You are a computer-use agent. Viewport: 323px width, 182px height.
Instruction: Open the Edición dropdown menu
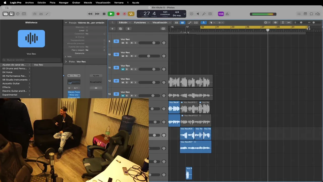(x=125, y=22)
